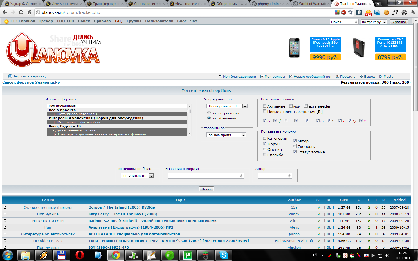The height and width of the screenshot is (261, 418).
Task: Click the Ulanovka site logo
Action: point(53,49)
